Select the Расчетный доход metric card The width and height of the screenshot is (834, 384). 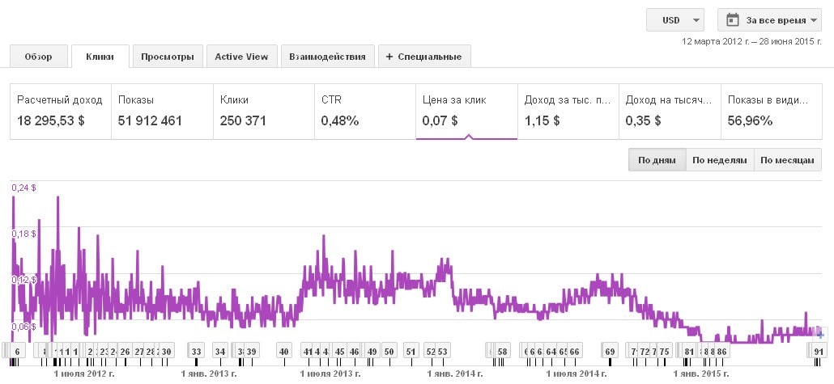(61, 111)
